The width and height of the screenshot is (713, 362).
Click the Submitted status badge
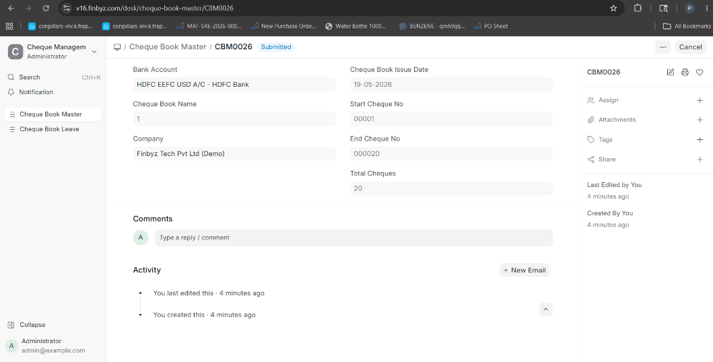(x=276, y=47)
